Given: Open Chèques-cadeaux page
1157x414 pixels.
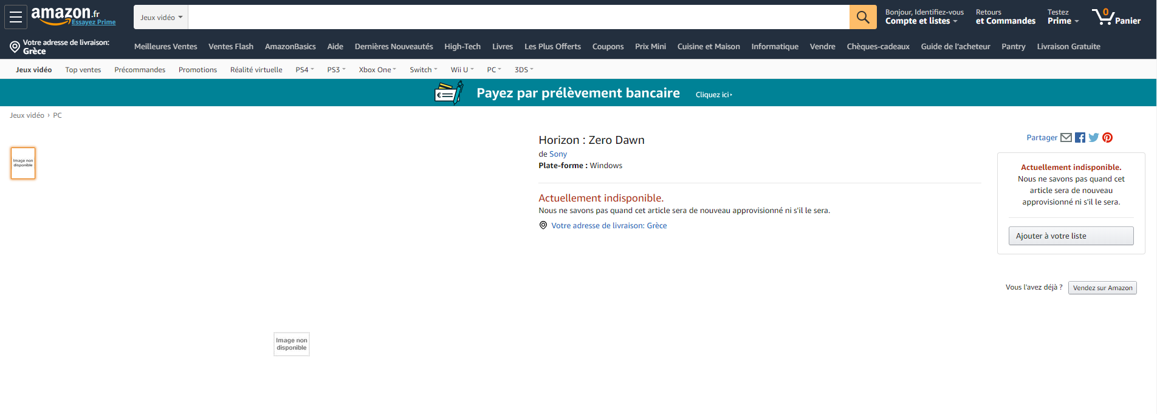Looking at the screenshot, I should point(878,47).
